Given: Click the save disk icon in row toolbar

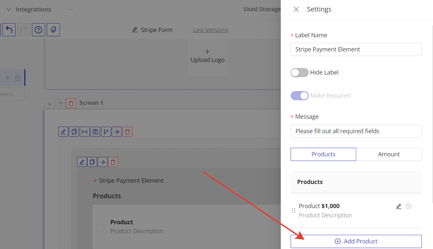Looking at the screenshot, I should pyautogui.click(x=95, y=132).
